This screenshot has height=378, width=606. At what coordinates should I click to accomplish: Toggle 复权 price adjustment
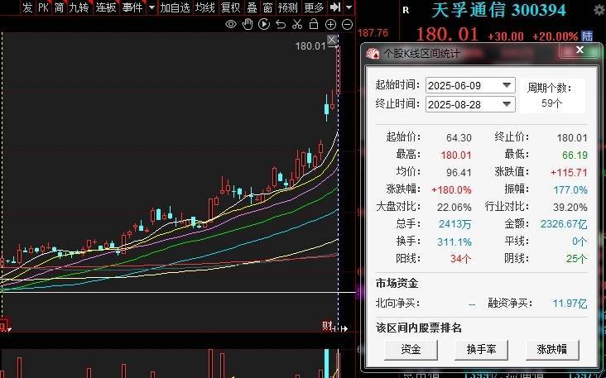(x=230, y=7)
